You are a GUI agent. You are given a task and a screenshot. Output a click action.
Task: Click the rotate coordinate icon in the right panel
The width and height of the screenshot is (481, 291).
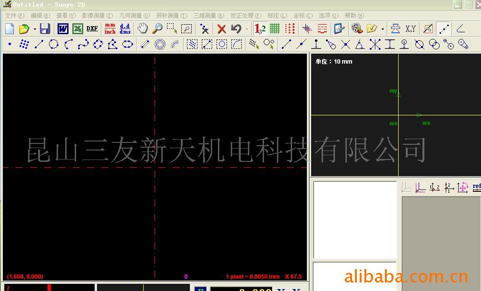pos(462,187)
